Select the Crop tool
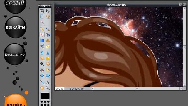 42,11
